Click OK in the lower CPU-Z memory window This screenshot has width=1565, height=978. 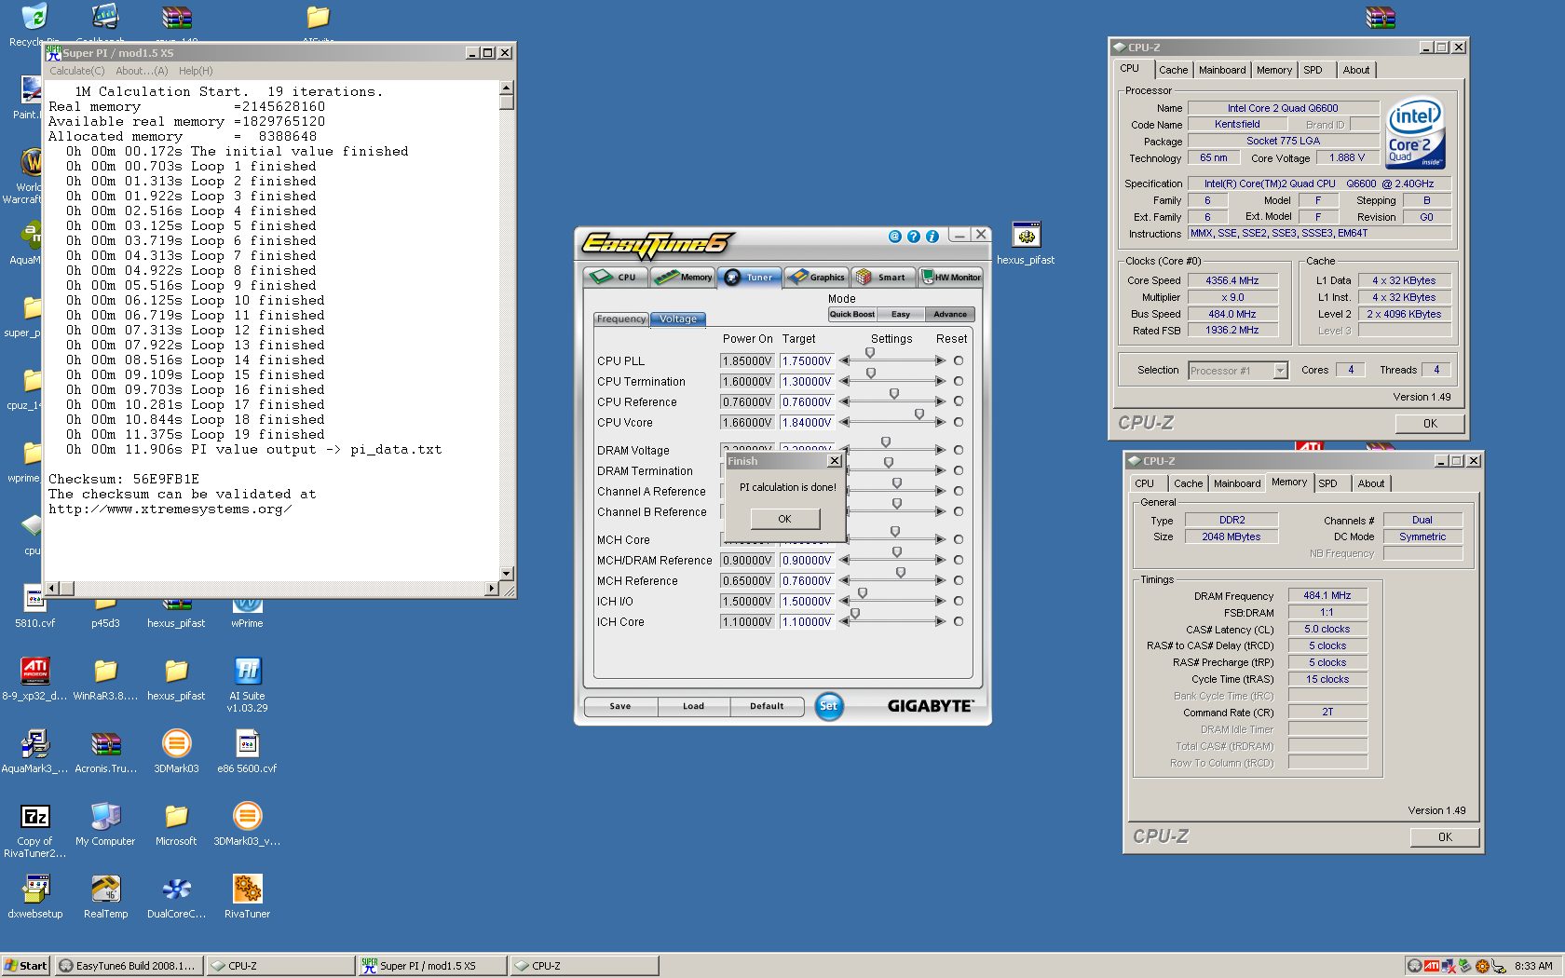point(1445,836)
